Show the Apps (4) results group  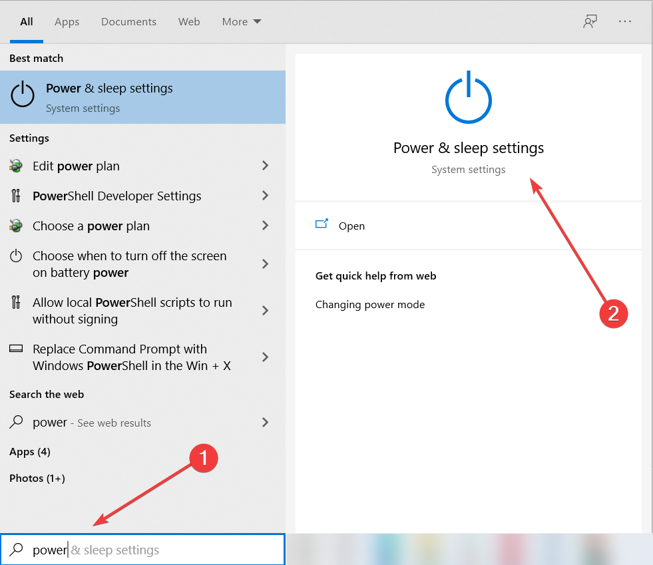click(x=30, y=452)
